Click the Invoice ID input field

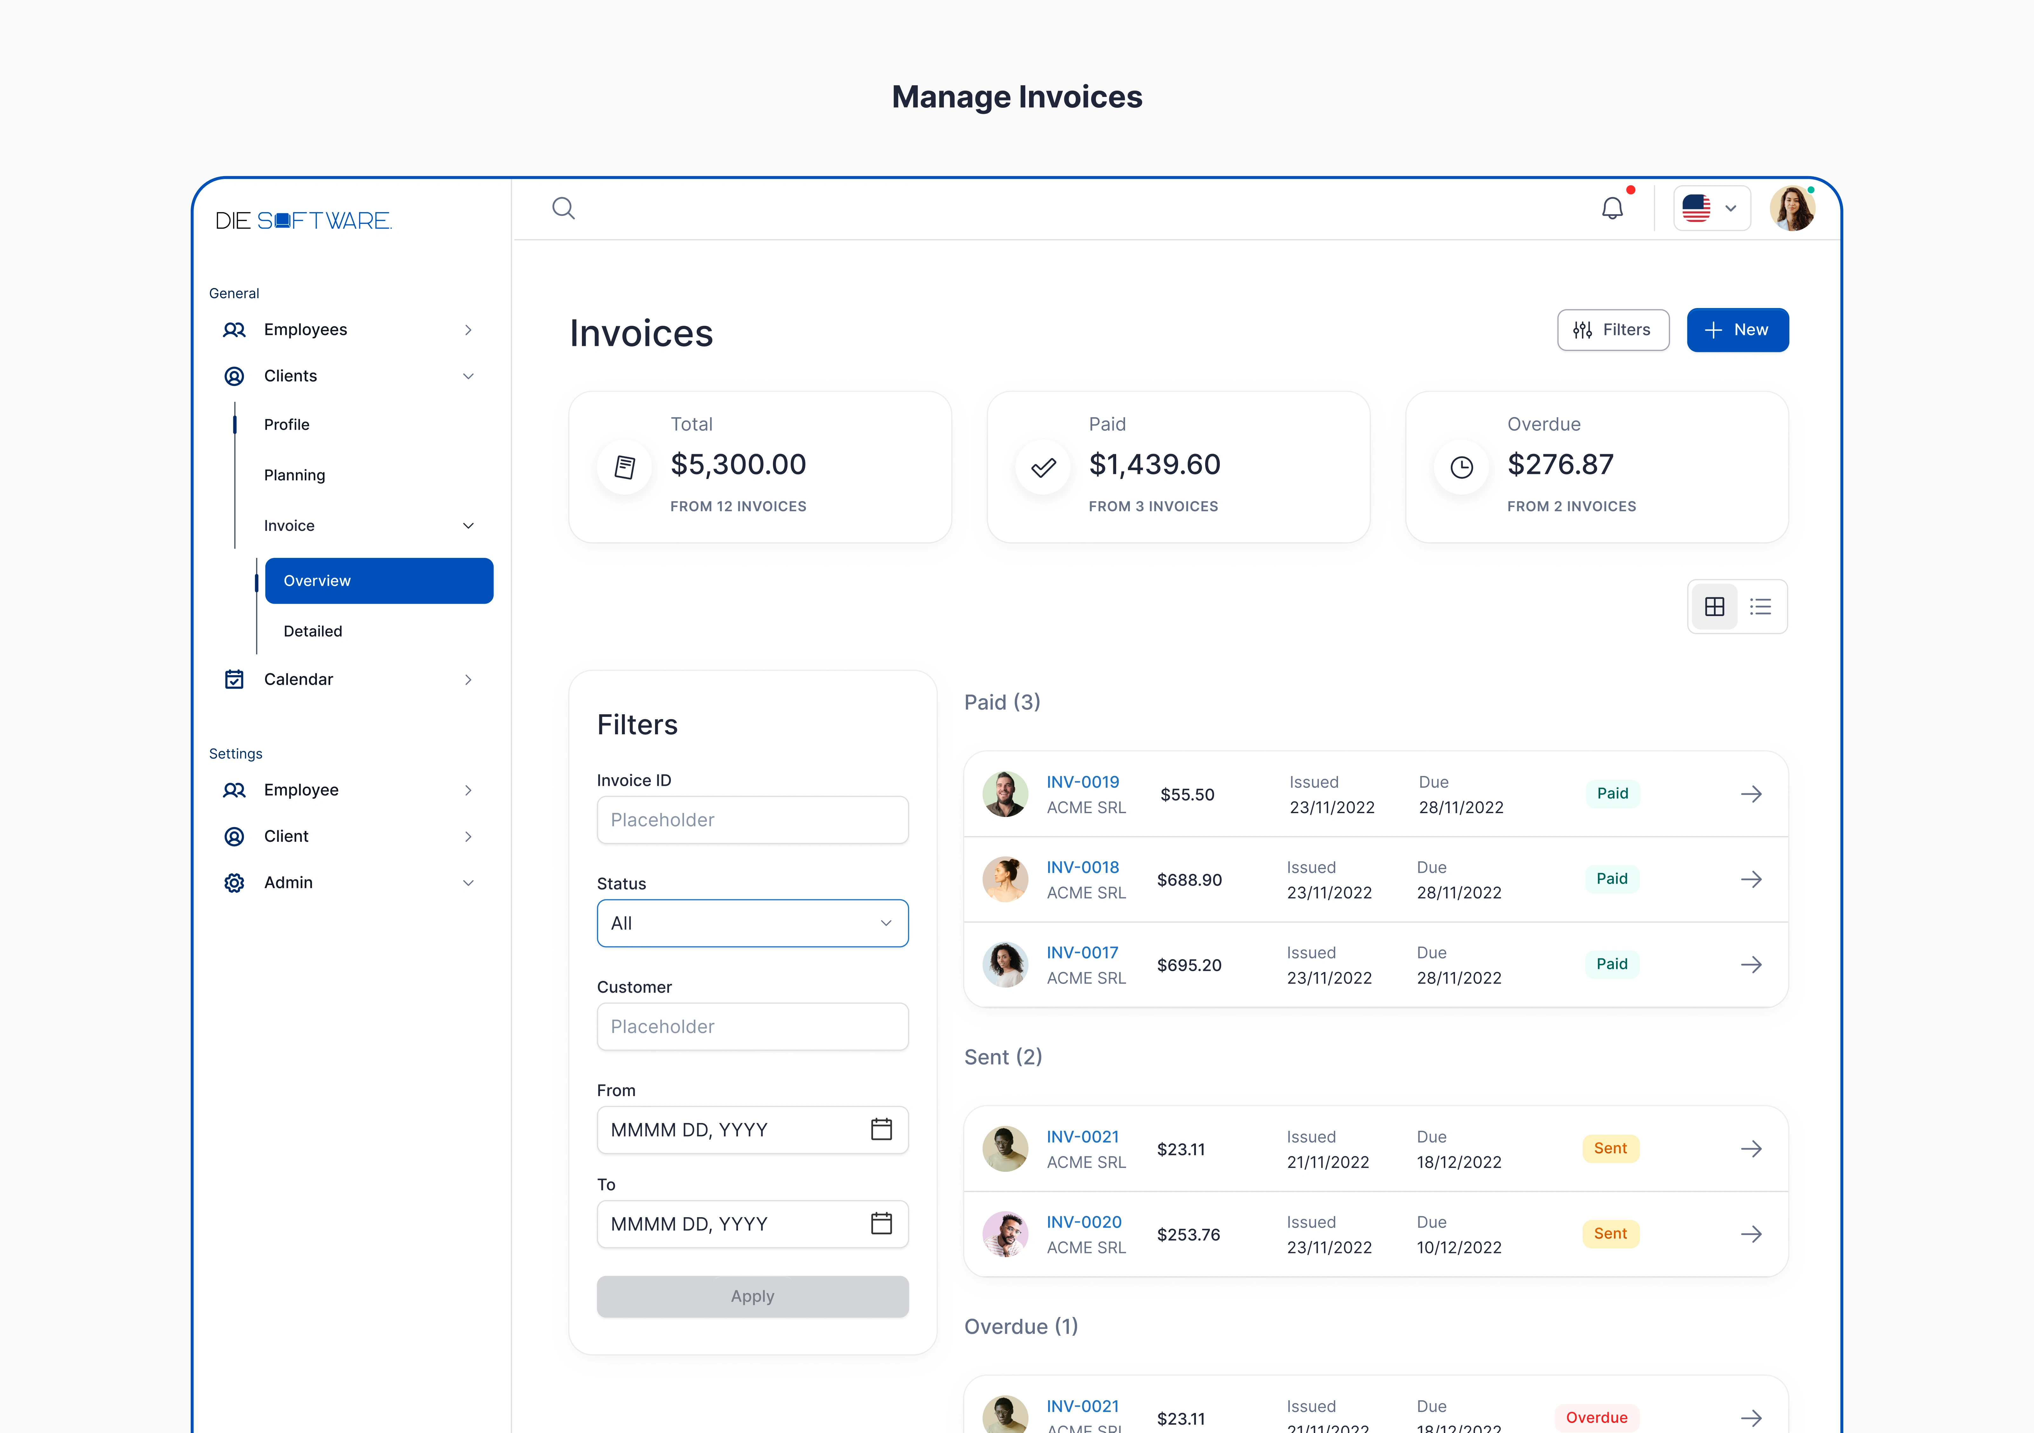752,820
